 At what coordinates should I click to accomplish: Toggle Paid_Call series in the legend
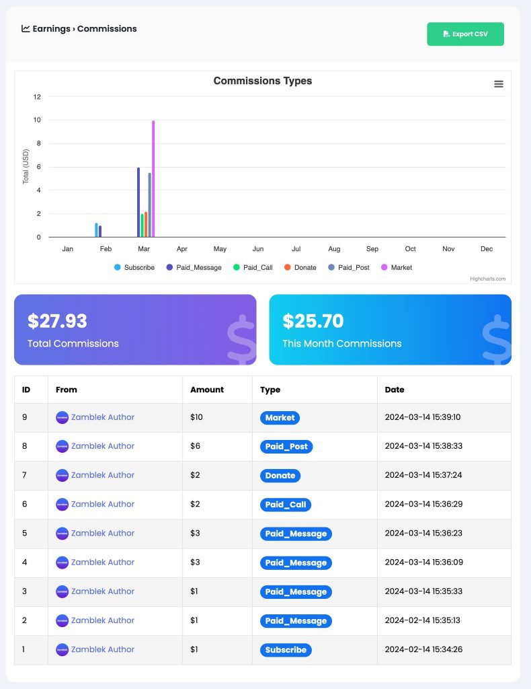tap(253, 267)
